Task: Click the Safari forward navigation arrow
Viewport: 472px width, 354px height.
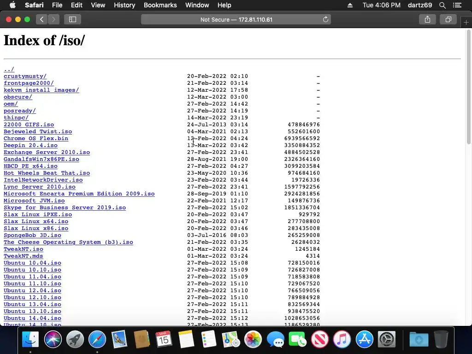Action: click(x=53, y=19)
